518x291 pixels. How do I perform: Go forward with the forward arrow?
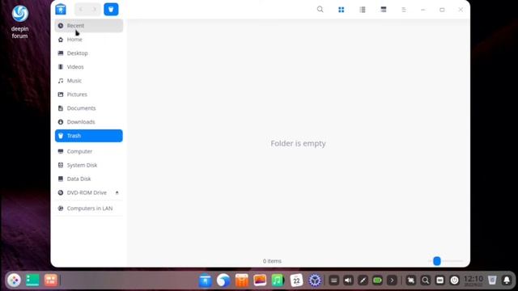tap(95, 9)
